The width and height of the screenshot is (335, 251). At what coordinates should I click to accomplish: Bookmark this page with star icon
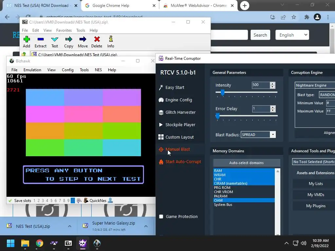[x=294, y=17]
